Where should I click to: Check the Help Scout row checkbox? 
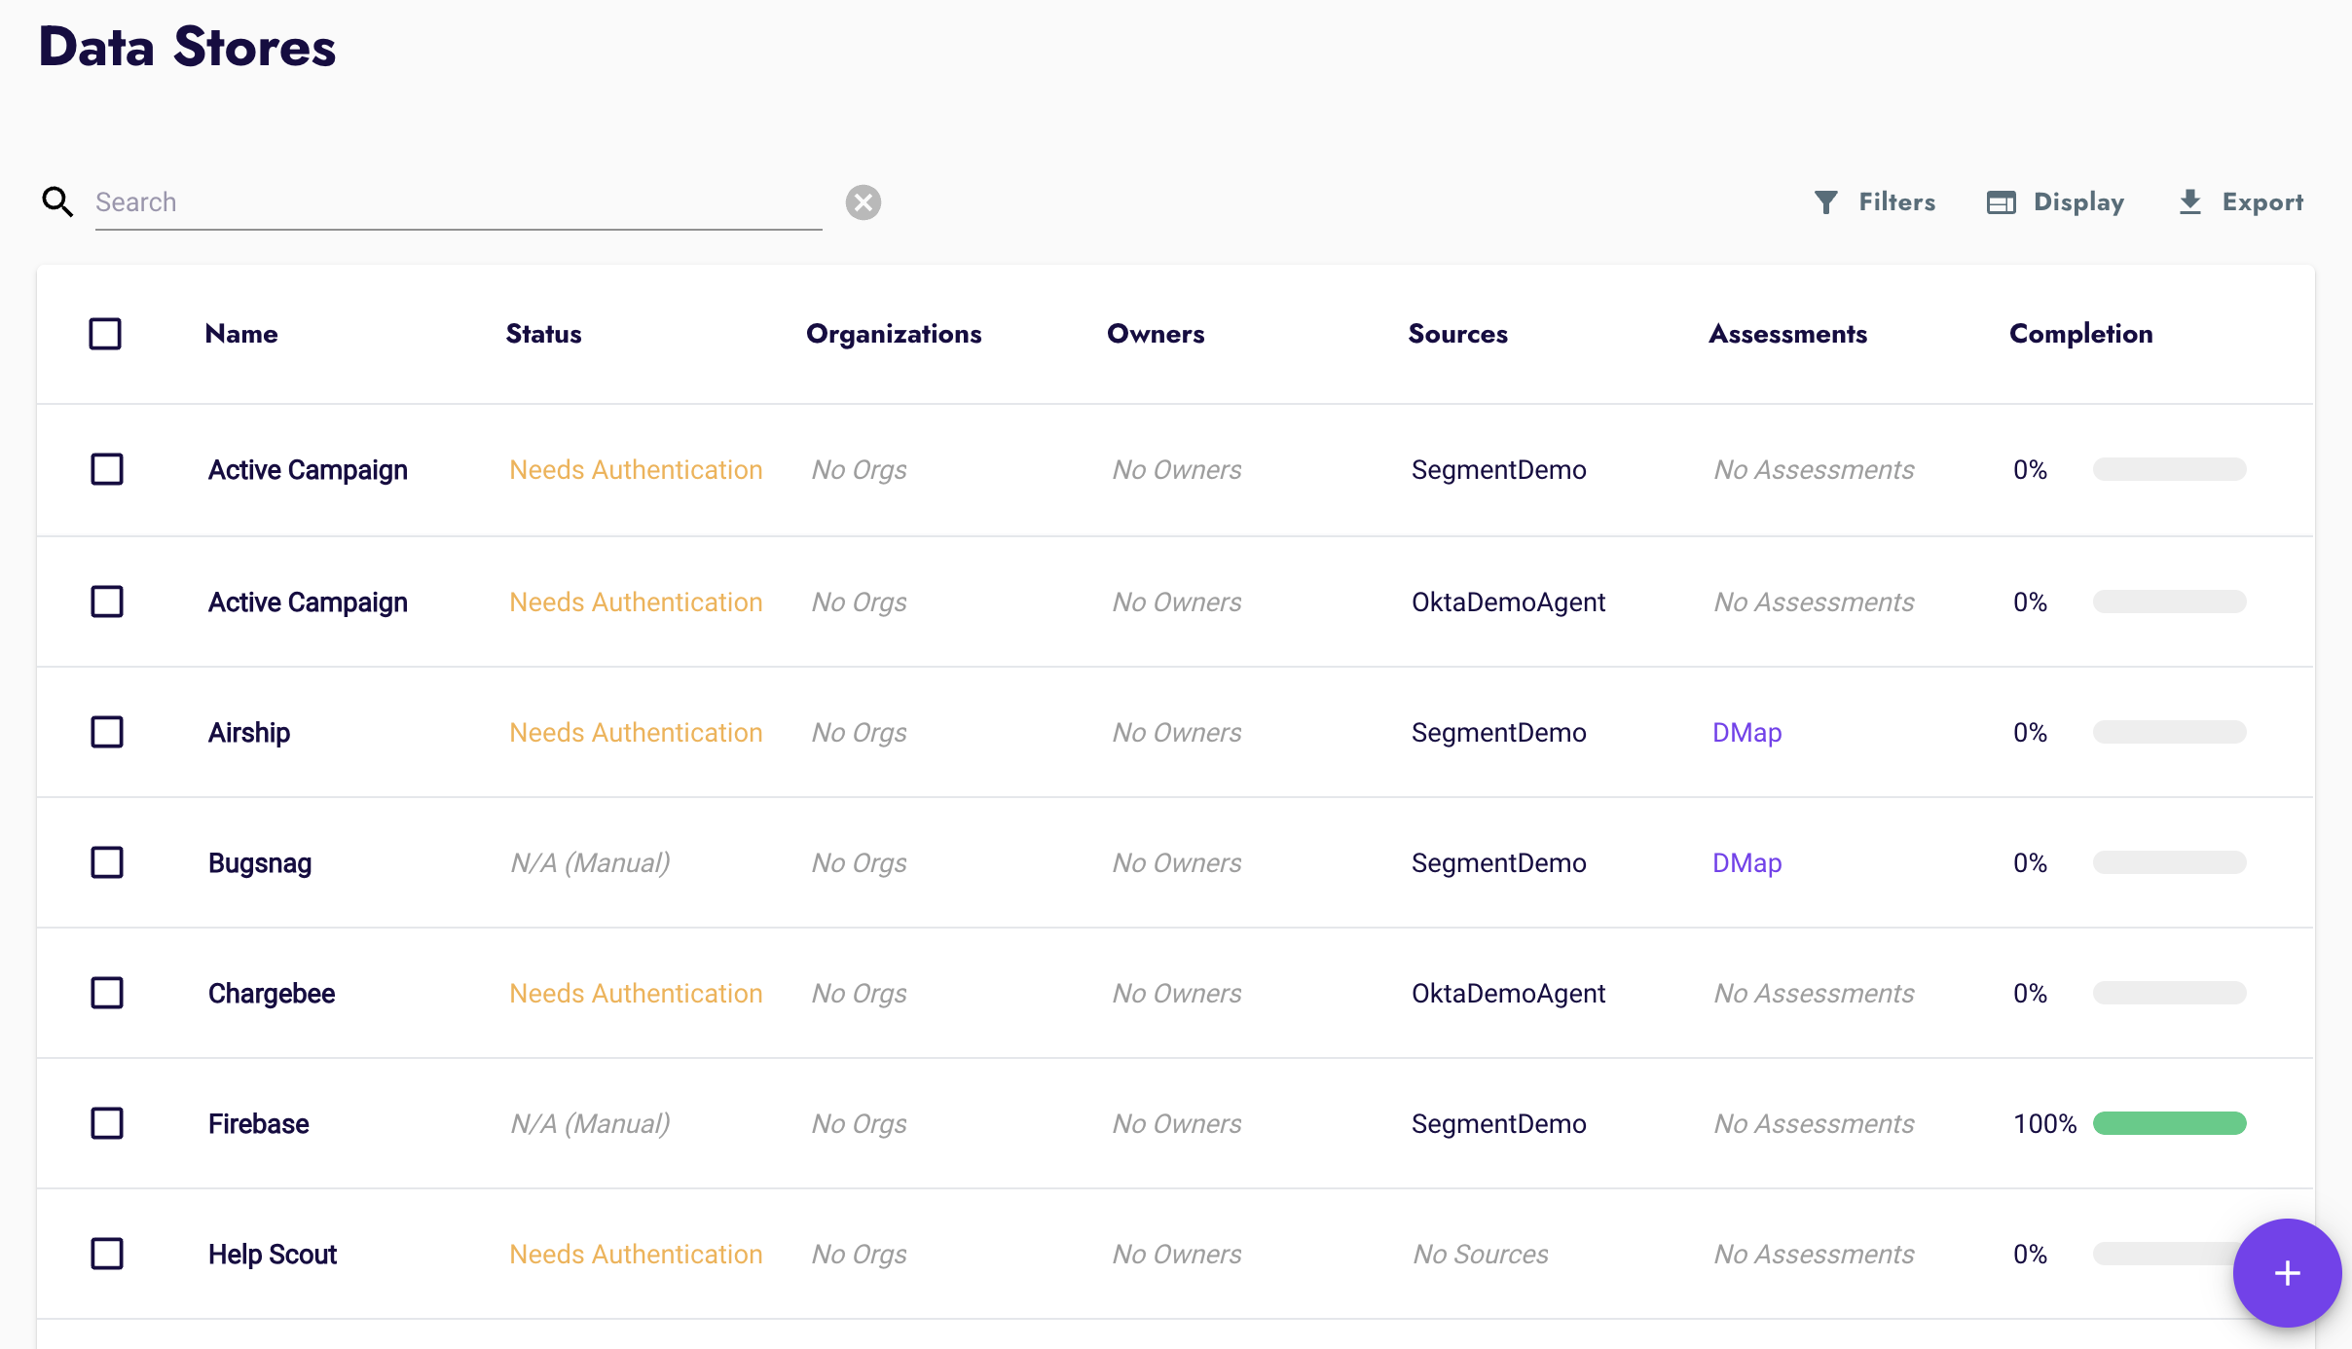[x=107, y=1254]
